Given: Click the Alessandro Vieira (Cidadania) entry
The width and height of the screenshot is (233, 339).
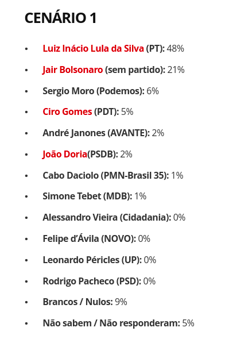Looking at the screenshot, I should pos(114,218).
